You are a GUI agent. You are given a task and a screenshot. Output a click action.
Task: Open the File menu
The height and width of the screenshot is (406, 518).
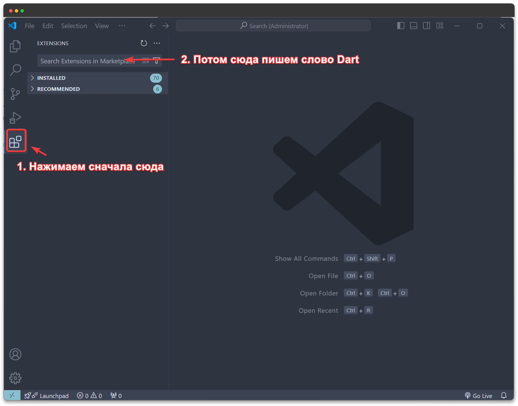tap(29, 26)
